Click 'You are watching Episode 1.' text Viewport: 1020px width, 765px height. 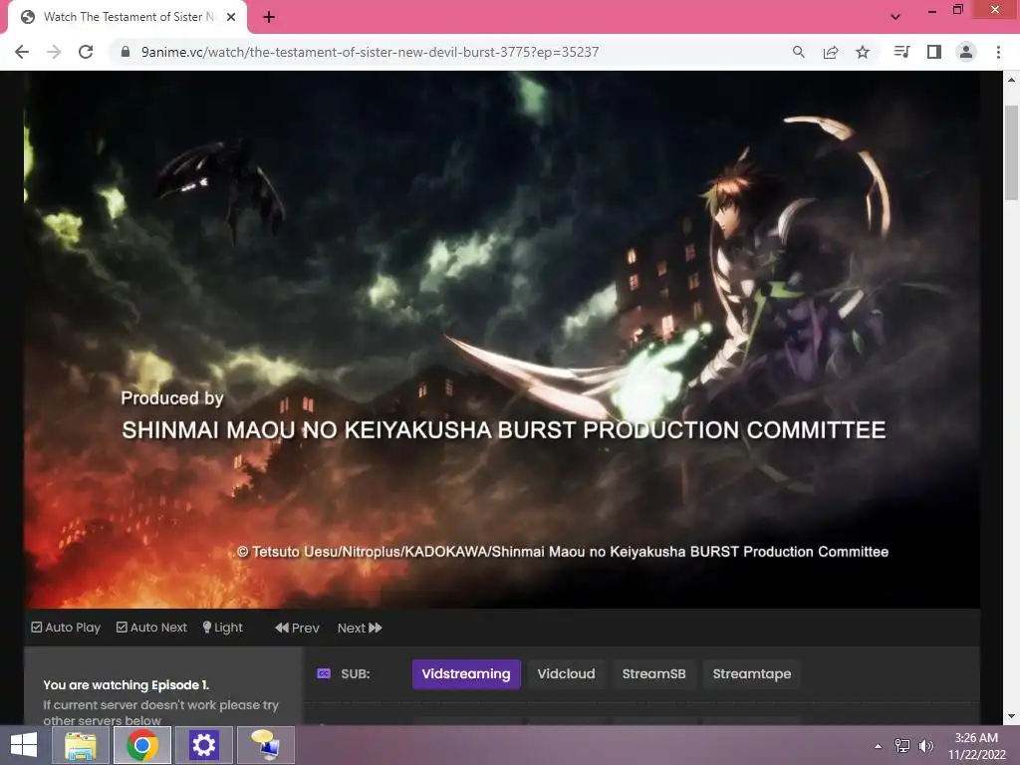[x=127, y=685]
